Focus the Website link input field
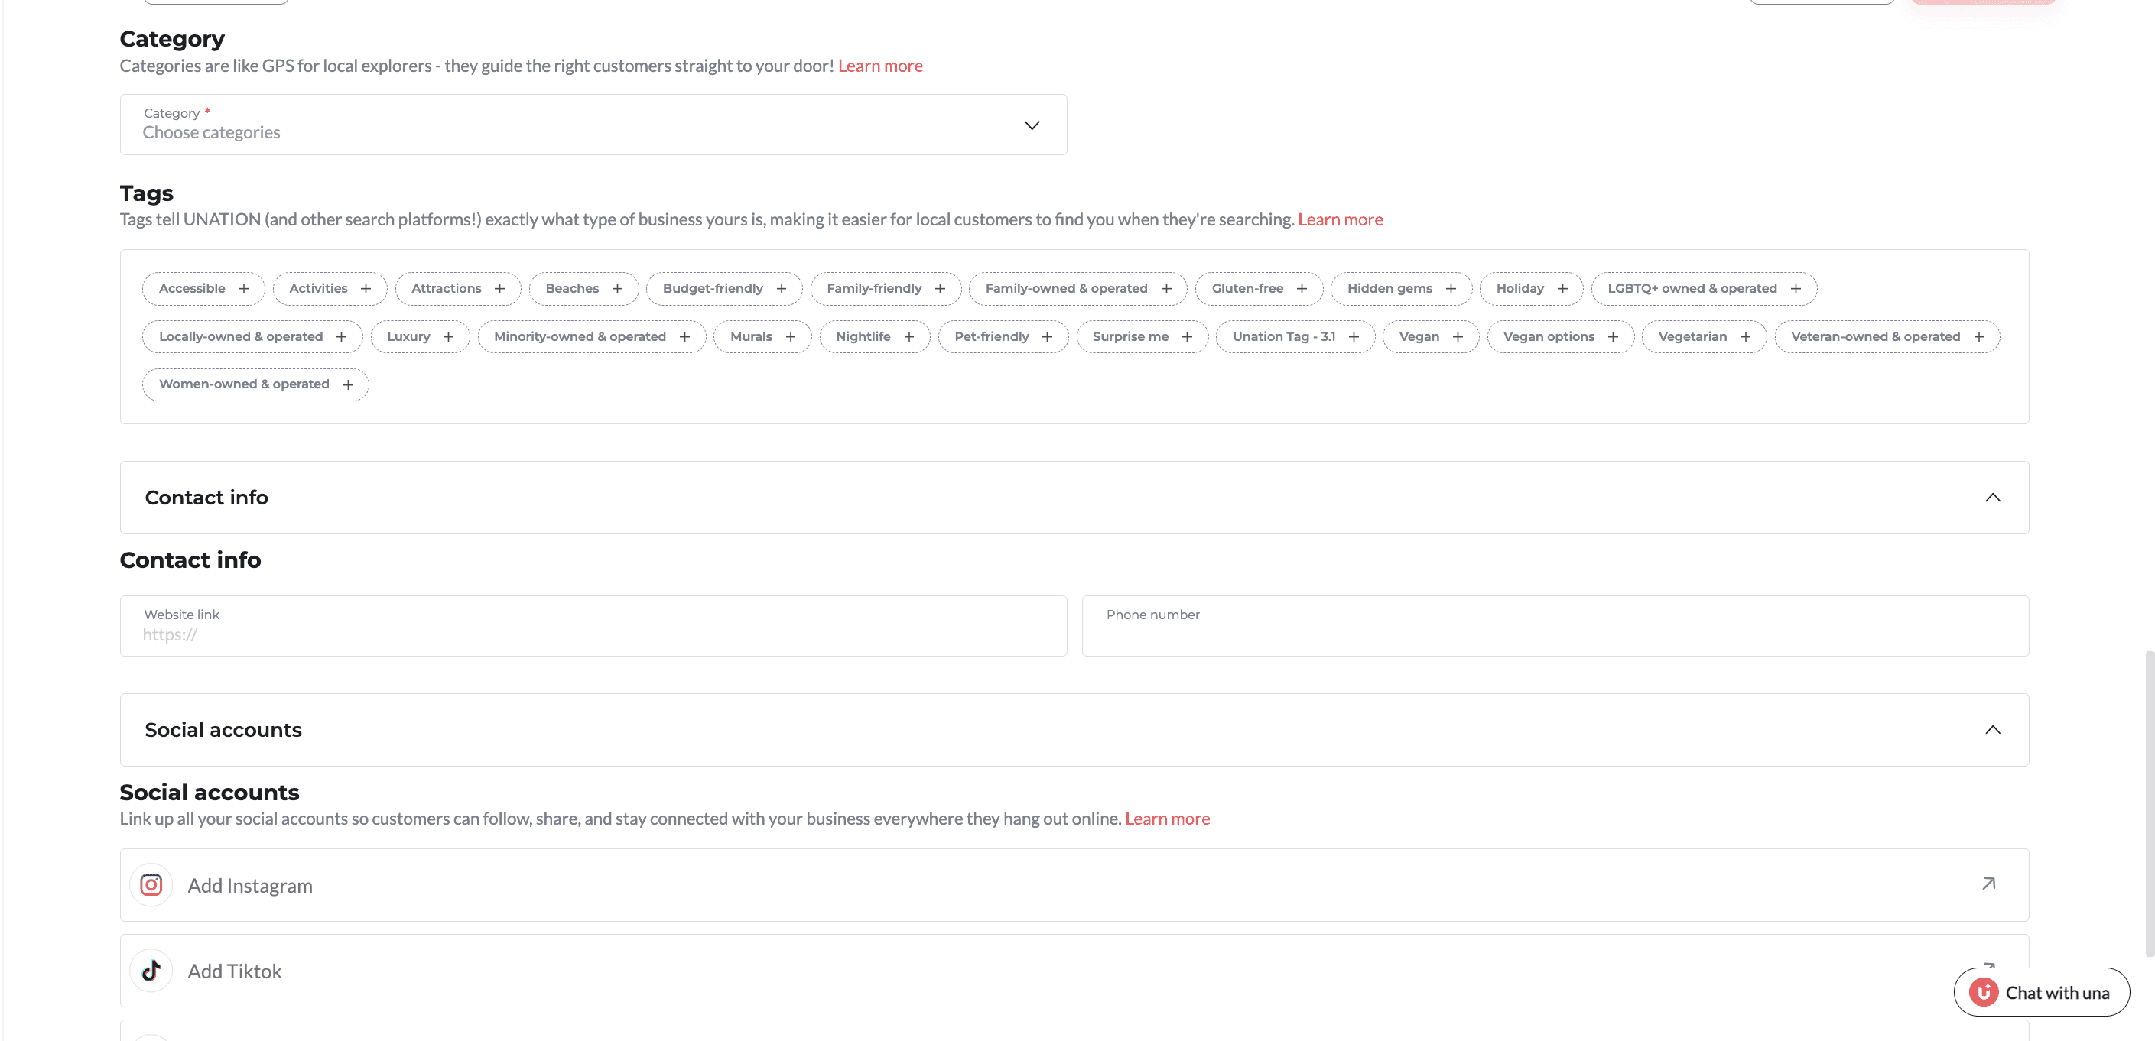Viewport: 2155px width, 1041px height. click(x=593, y=634)
